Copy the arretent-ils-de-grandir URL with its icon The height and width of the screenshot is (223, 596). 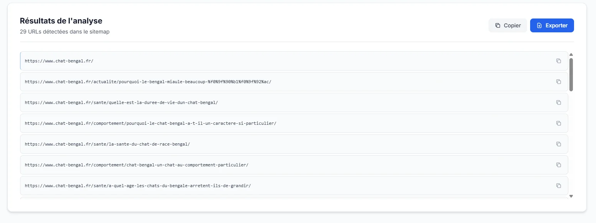[x=558, y=186]
